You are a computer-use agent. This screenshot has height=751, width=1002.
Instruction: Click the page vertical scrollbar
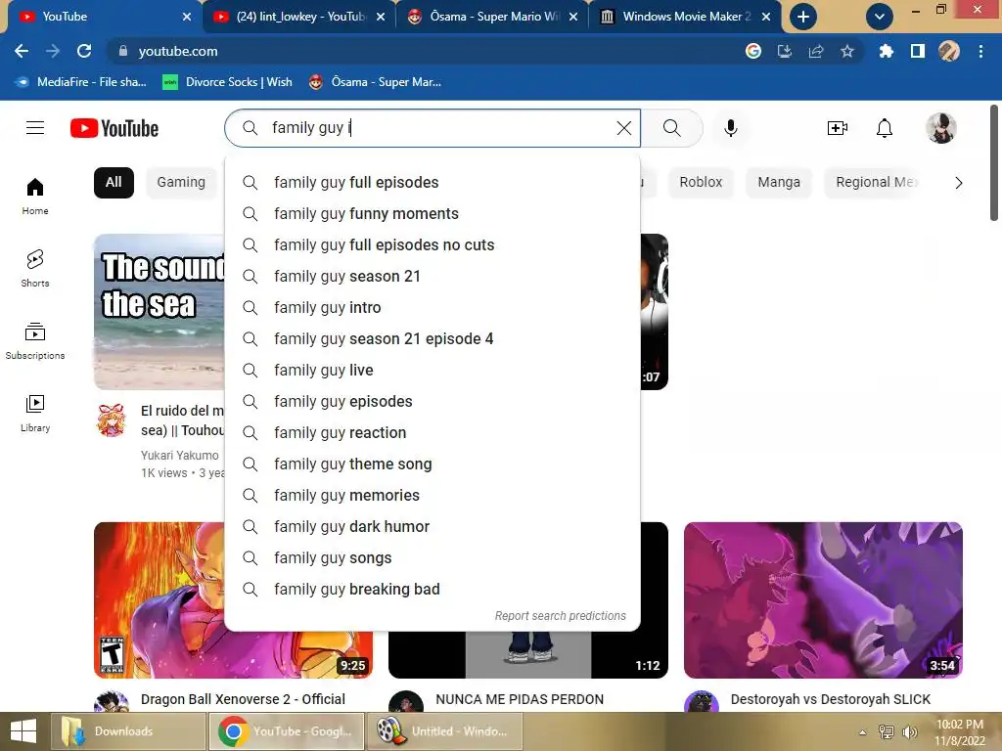click(994, 163)
